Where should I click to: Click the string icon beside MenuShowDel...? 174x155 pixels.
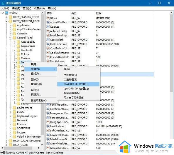pos(48,148)
